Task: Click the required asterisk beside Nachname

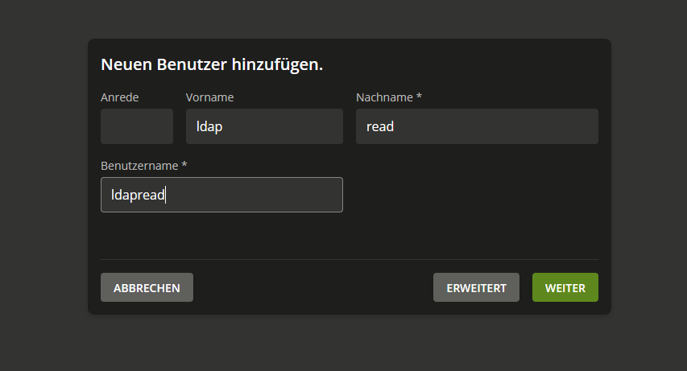Action: pos(419,97)
